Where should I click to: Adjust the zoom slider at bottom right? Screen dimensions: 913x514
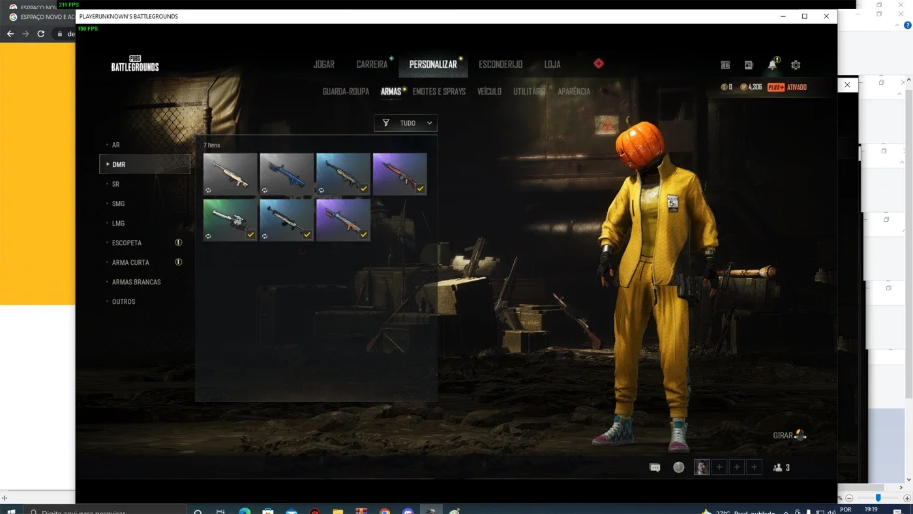[x=878, y=498]
